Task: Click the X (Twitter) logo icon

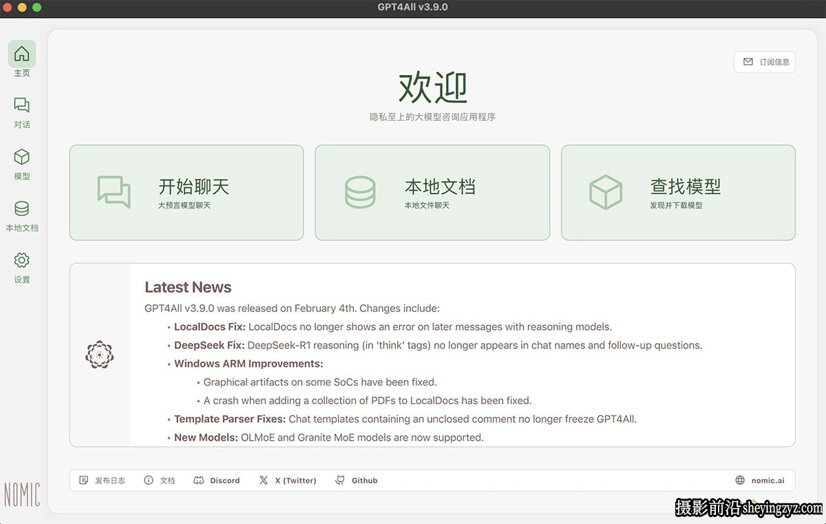Action: point(264,480)
